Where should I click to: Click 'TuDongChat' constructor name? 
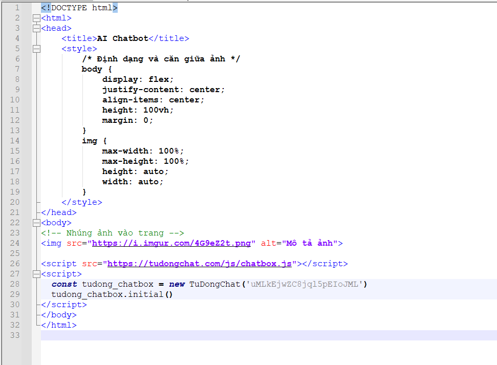pyautogui.click(x=214, y=284)
